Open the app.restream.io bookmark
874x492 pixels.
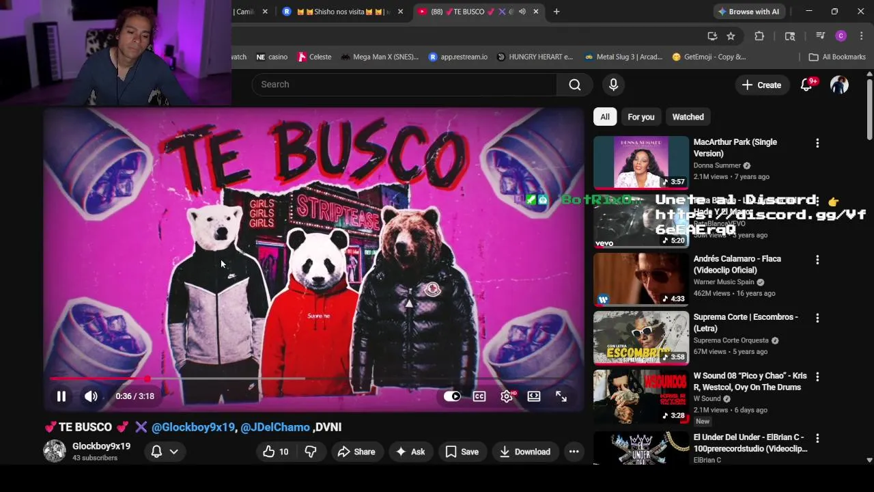(x=457, y=57)
